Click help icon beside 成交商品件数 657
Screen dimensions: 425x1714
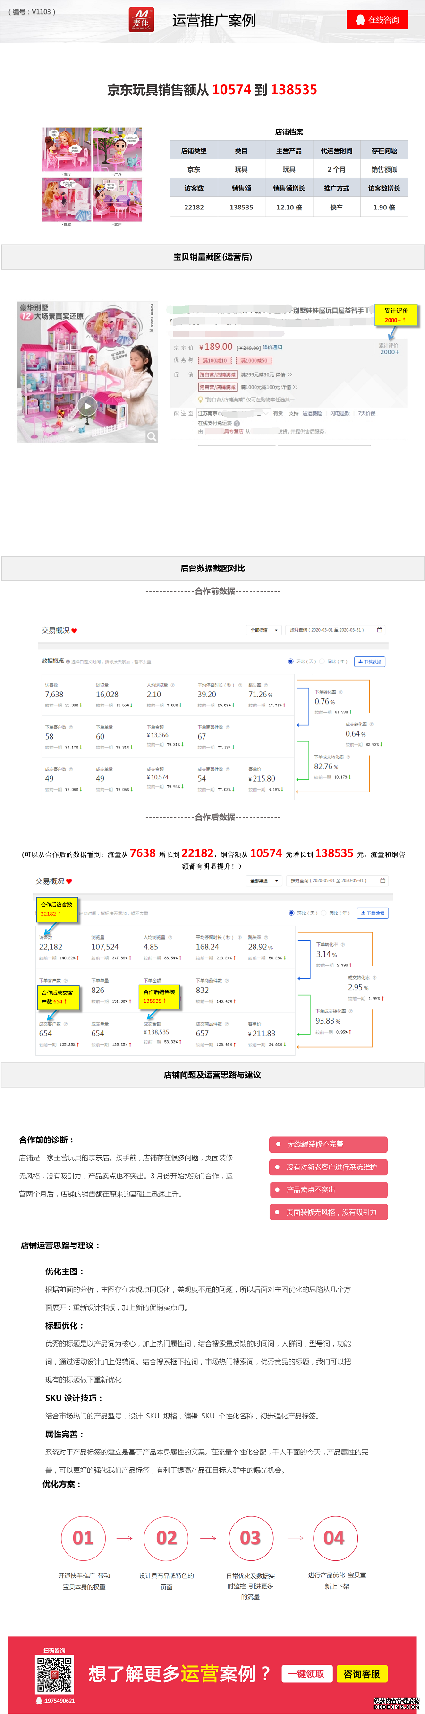(227, 1023)
